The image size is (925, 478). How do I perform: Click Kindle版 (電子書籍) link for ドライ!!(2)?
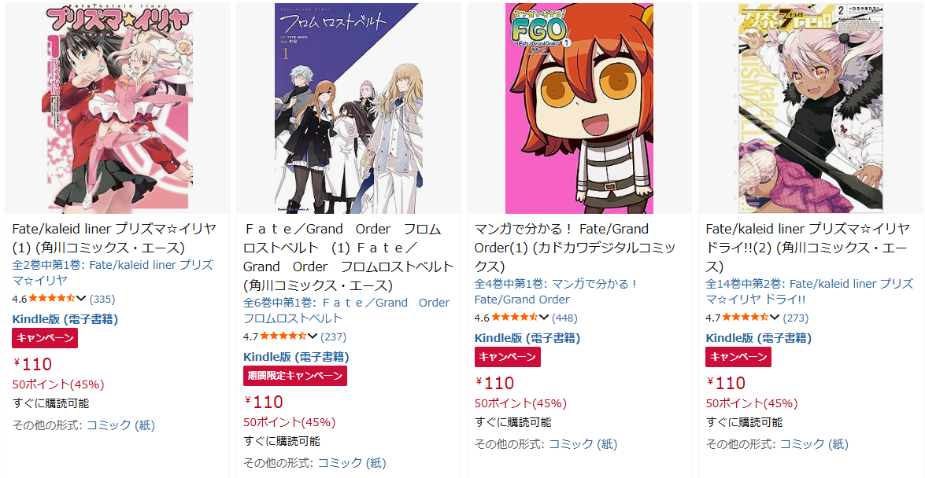758,338
